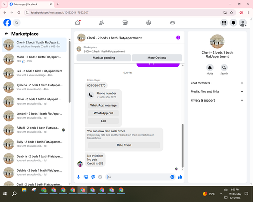Open the Cheri conversation in the list
Image resolution: width=253 pixels, height=202 pixels.
[34, 44]
